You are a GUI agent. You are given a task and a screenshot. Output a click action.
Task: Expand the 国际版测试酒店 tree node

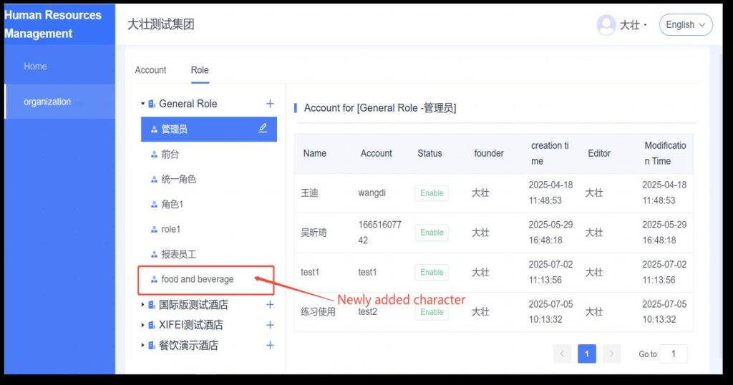(143, 305)
